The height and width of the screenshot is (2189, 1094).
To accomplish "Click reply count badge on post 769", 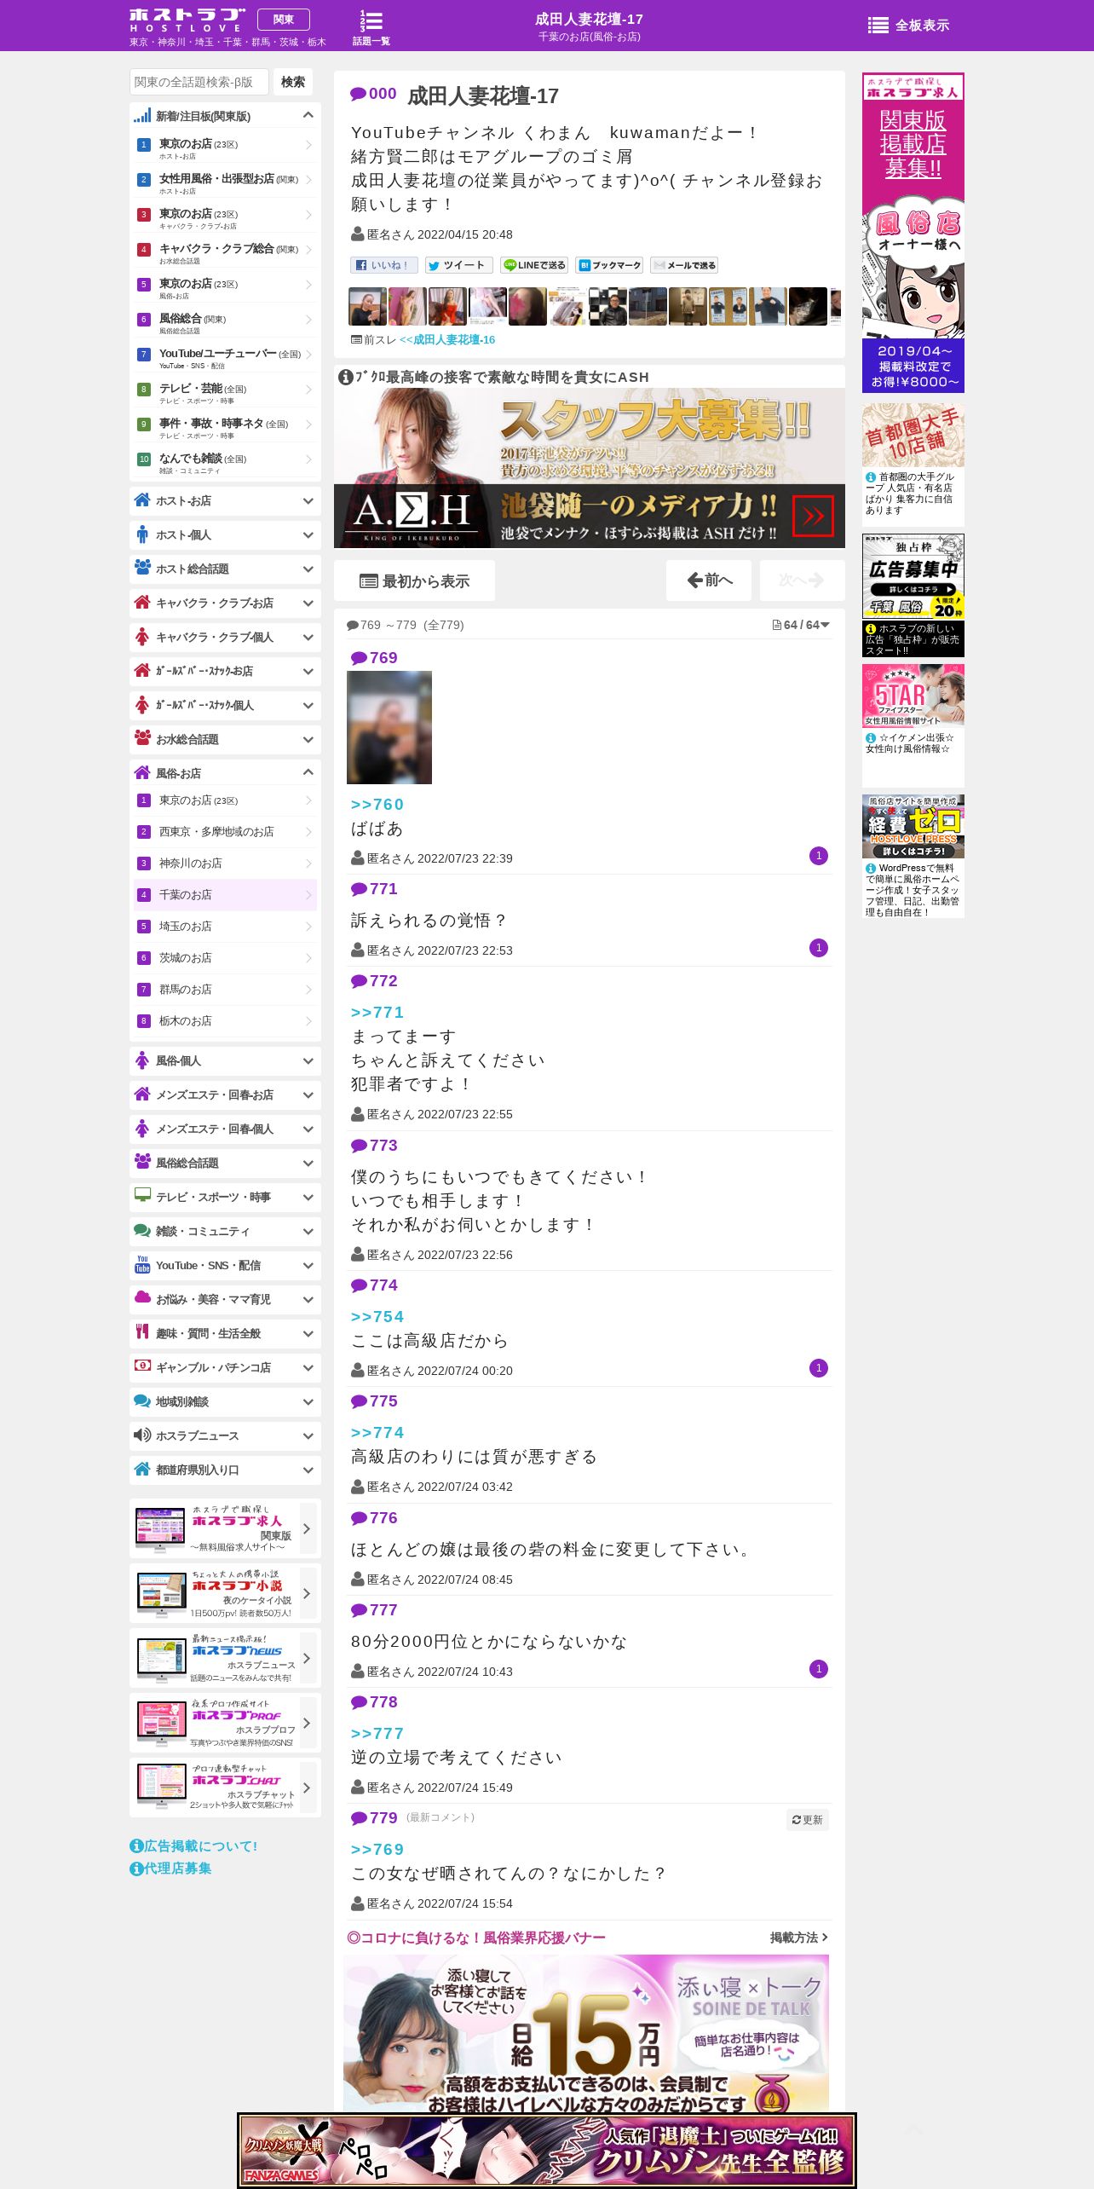I will [819, 856].
